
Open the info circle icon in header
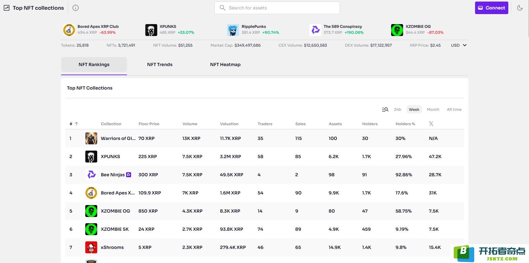click(76, 8)
